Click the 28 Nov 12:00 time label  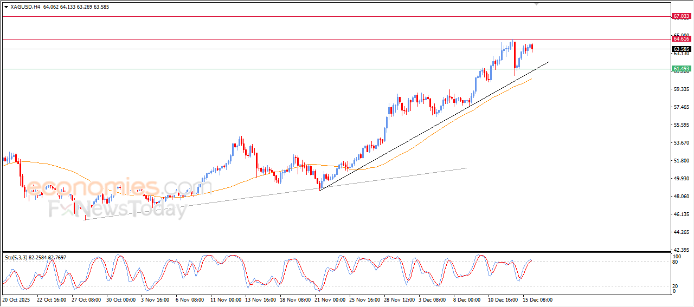[x=399, y=299]
